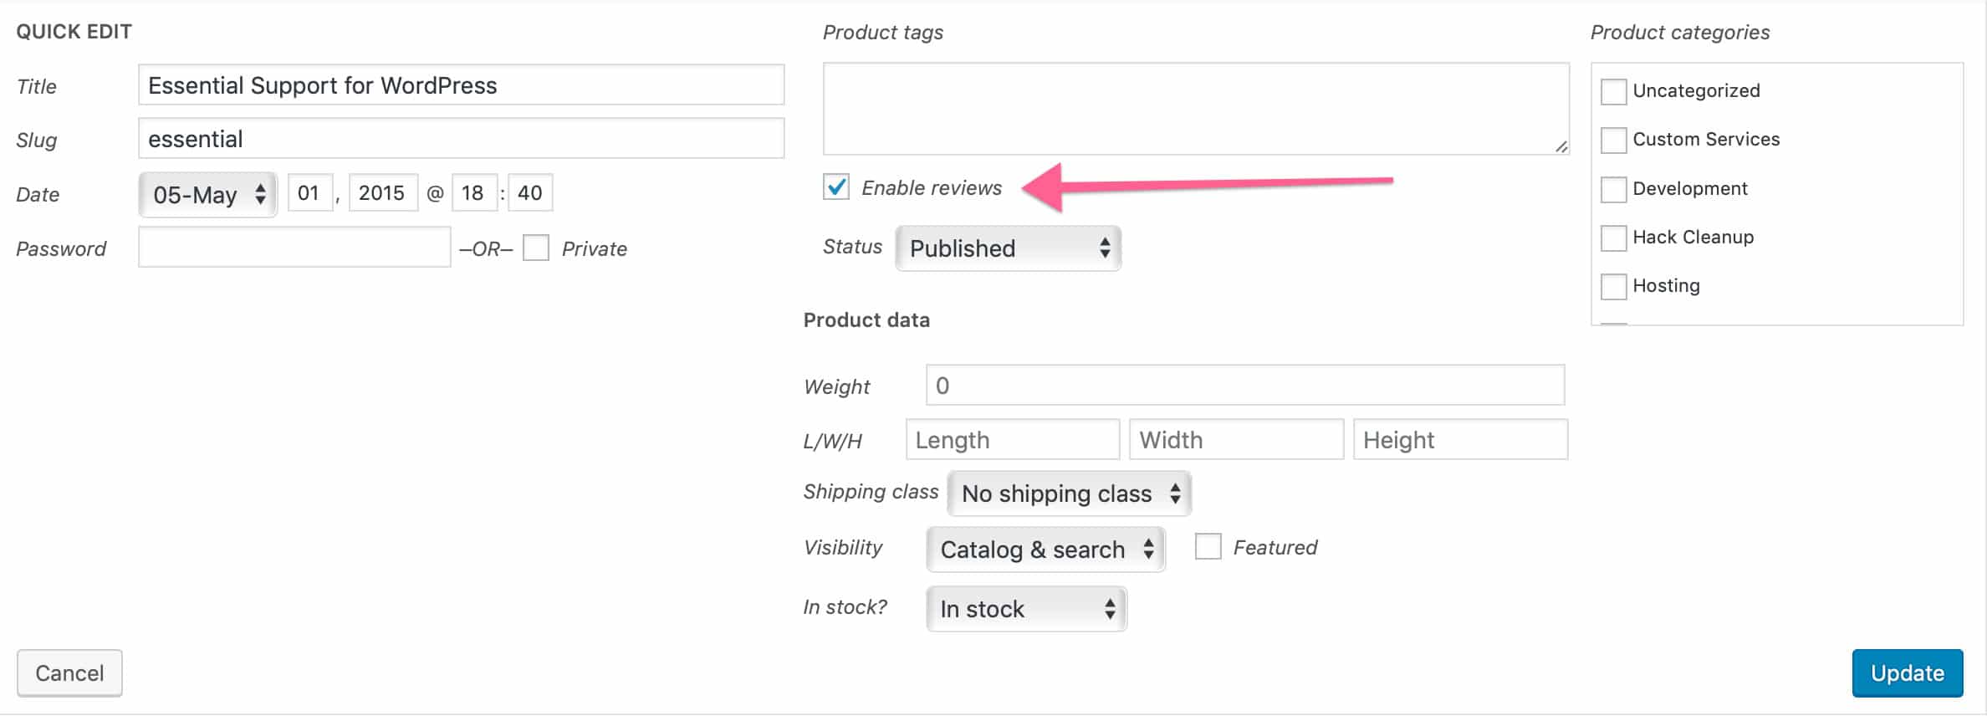
Task: Click the Product tags text area
Action: tap(1195, 109)
